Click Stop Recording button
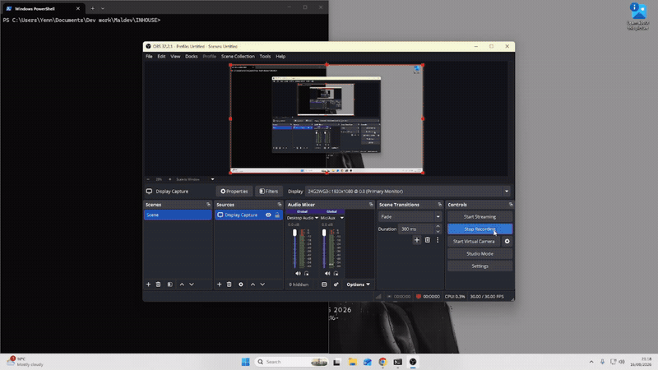Screen dimensions: 658x370 point(480,229)
